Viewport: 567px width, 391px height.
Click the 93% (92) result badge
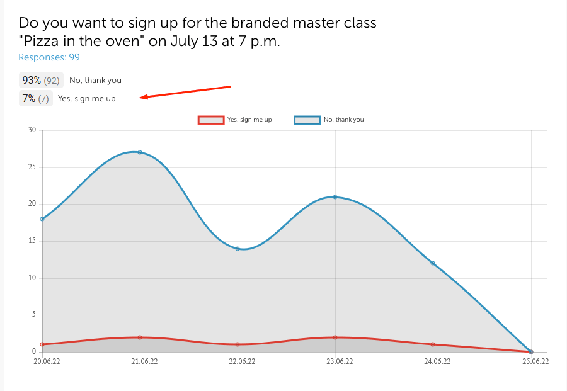41,81
